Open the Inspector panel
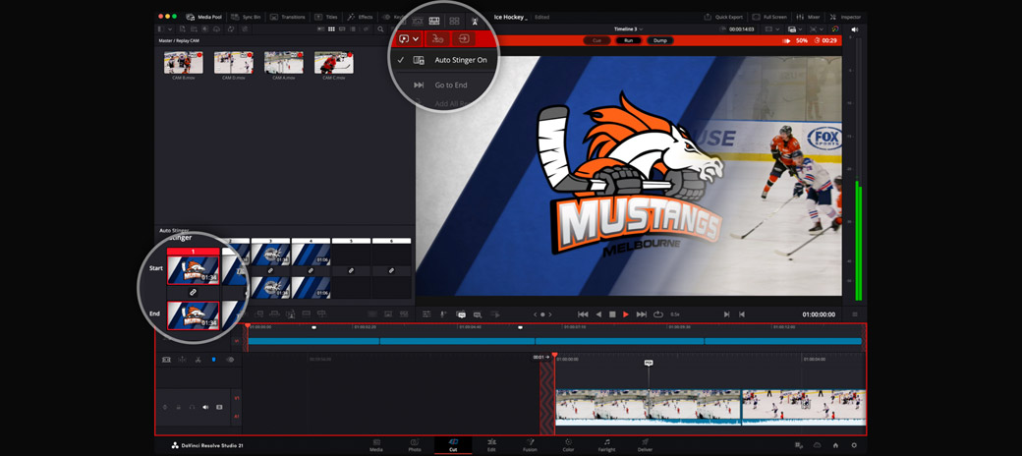The width and height of the screenshot is (1022, 456). pyautogui.click(x=846, y=17)
